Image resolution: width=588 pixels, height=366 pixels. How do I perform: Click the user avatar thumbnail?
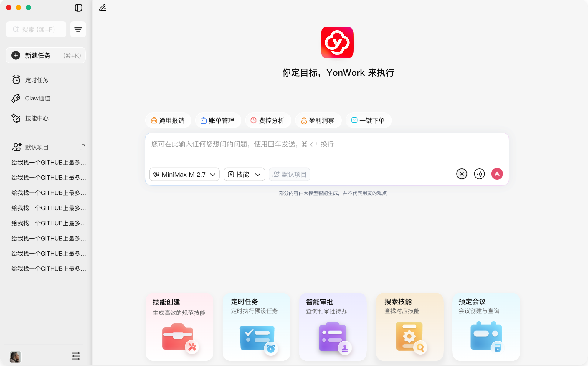coord(15,357)
